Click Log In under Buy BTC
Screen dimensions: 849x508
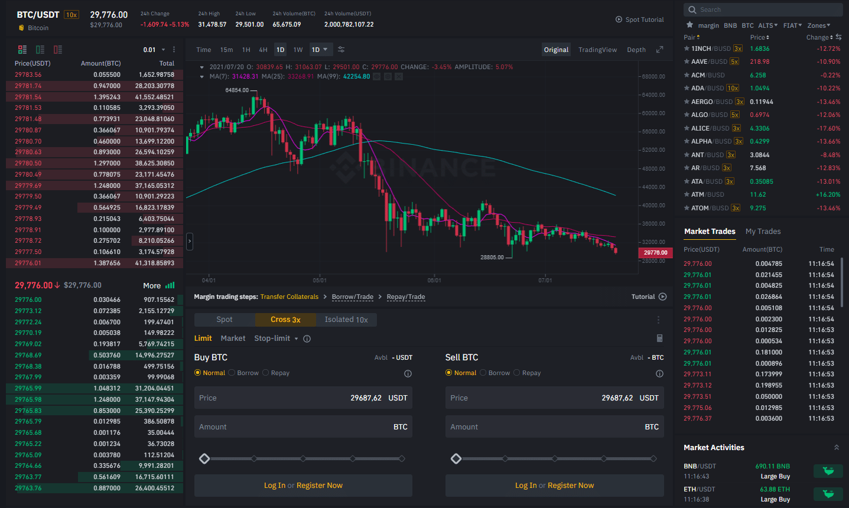pos(275,486)
